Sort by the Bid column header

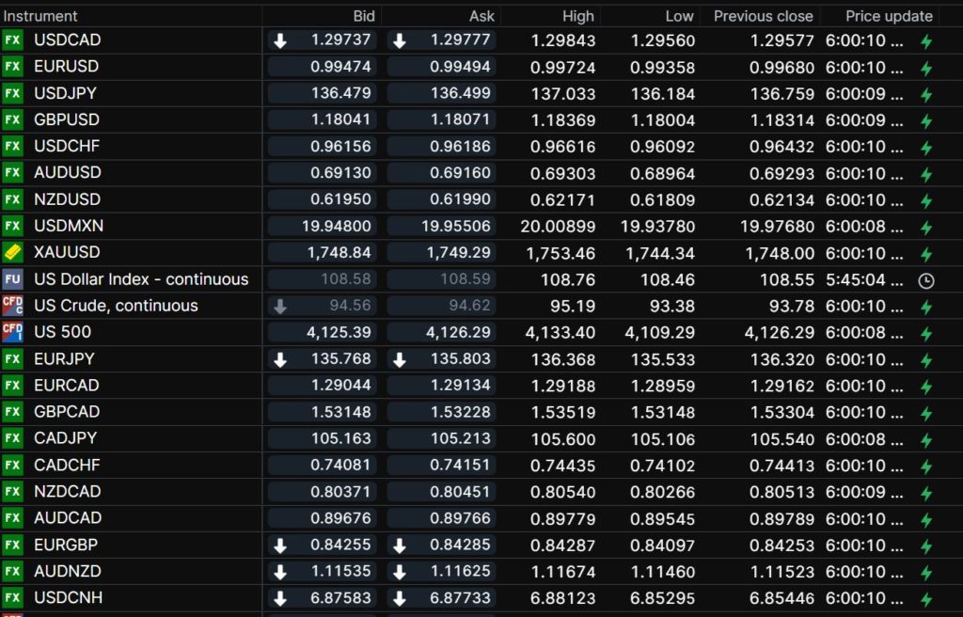[x=363, y=16]
